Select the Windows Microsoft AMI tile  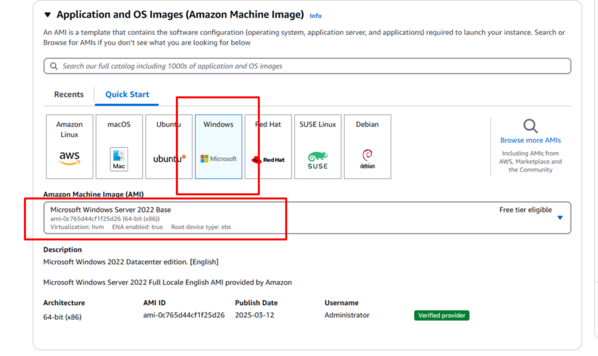[218, 146]
